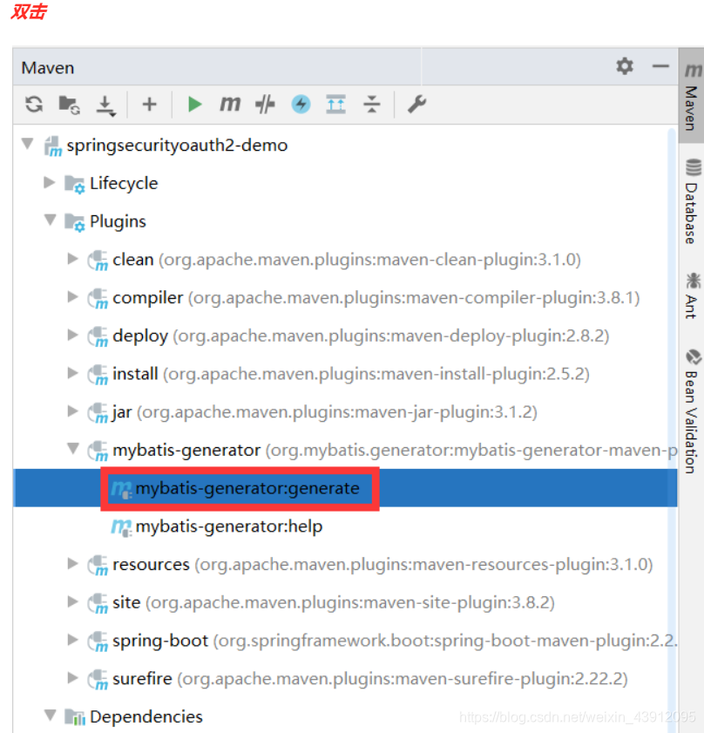Collapse the springsecurityoauth2-demo project node
The width and height of the screenshot is (704, 733).
pyautogui.click(x=28, y=144)
